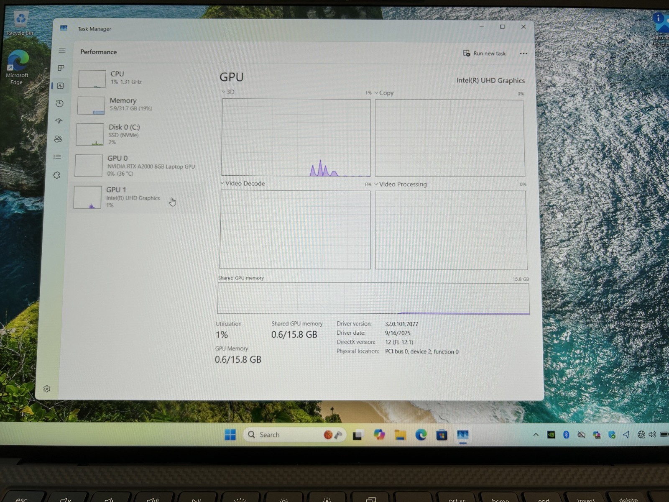Open the Task Manager hamburger navigation menu

click(62, 51)
